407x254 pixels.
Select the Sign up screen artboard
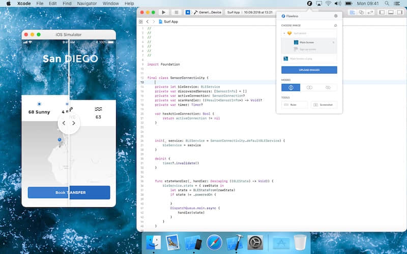tap(309, 49)
